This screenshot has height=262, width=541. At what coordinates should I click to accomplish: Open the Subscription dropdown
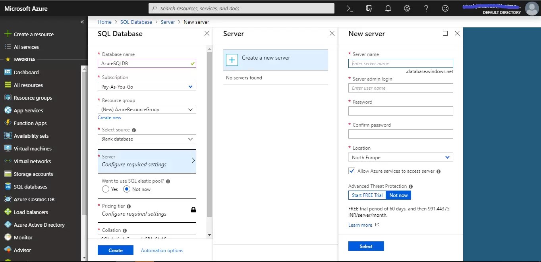(x=147, y=87)
